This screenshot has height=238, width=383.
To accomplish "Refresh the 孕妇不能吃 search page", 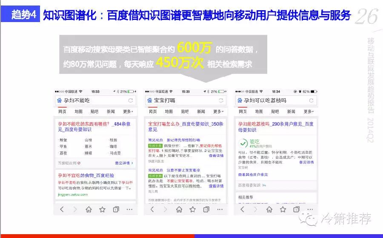I will tap(131, 101).
